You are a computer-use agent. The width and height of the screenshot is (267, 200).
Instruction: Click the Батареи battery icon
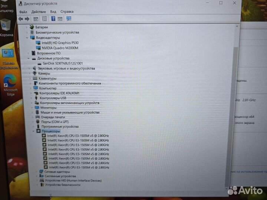[32, 27]
